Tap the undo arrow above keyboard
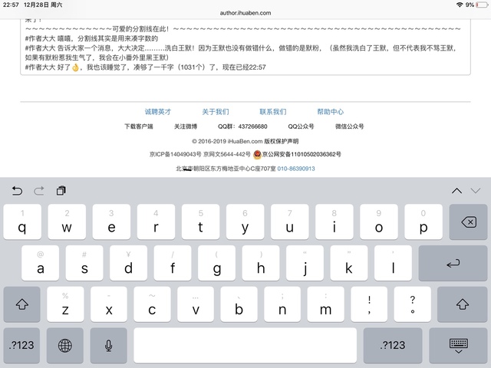 point(18,190)
